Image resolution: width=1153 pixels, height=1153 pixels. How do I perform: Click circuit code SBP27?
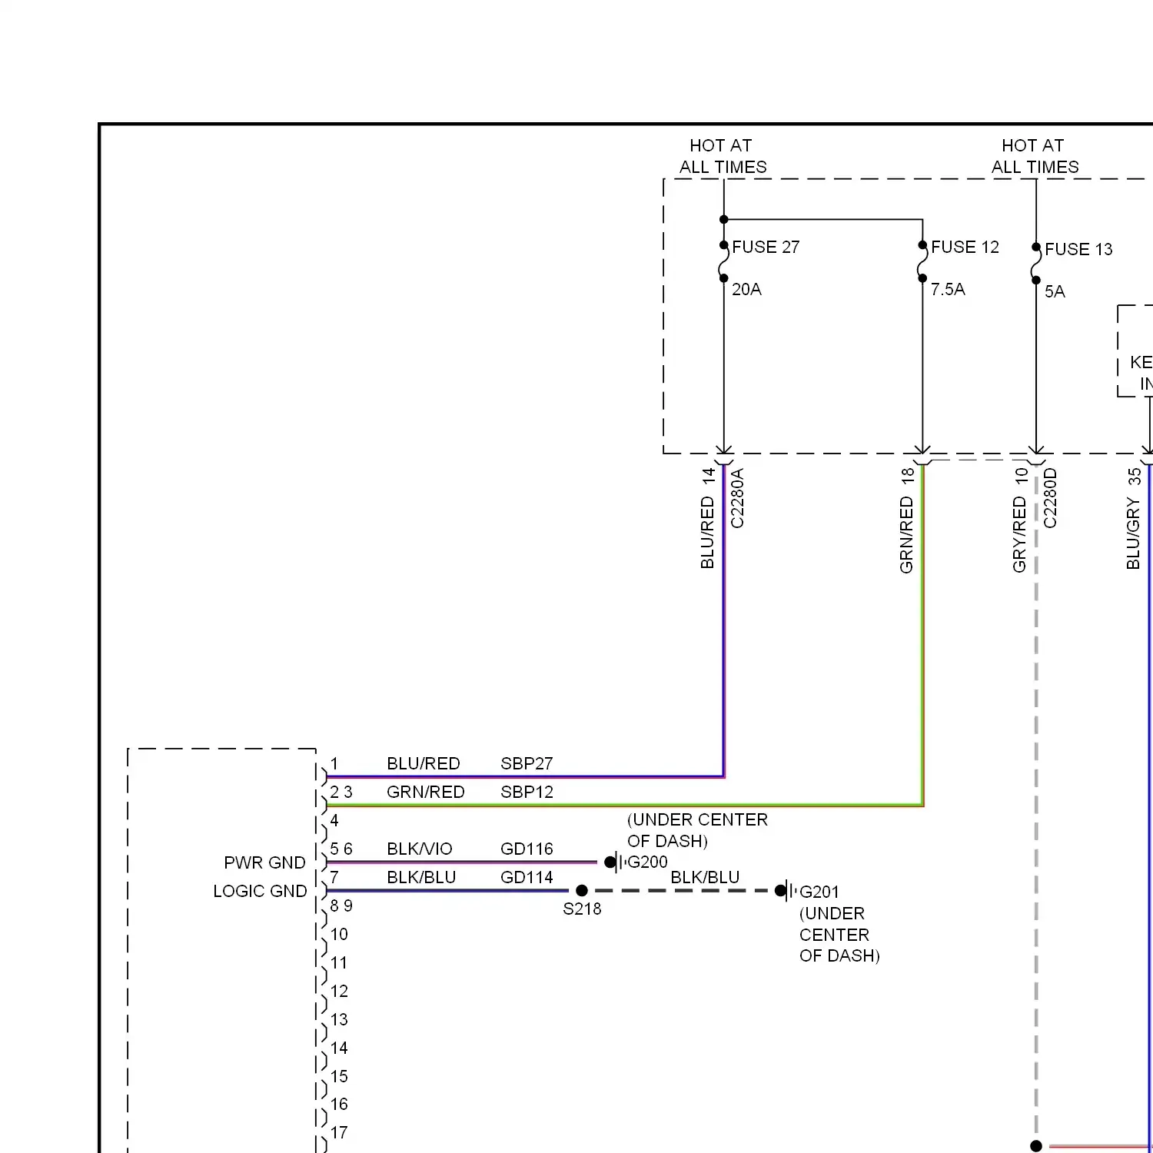tap(527, 763)
